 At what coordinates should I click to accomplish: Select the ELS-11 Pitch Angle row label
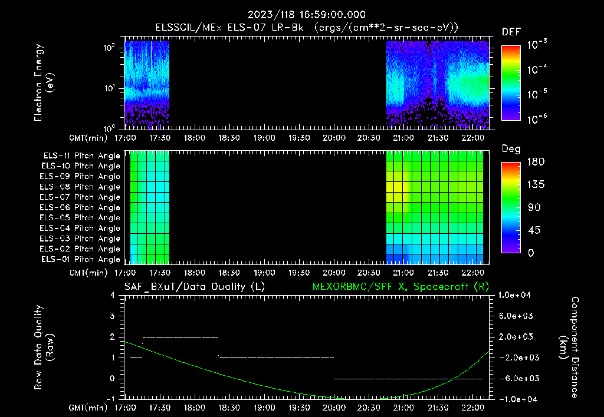point(81,156)
